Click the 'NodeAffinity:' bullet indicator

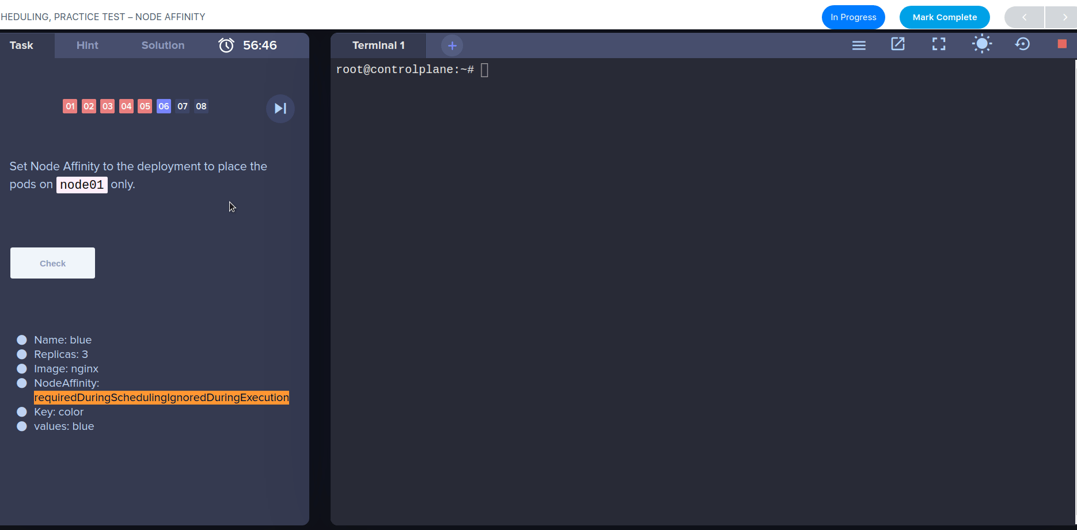[22, 383]
